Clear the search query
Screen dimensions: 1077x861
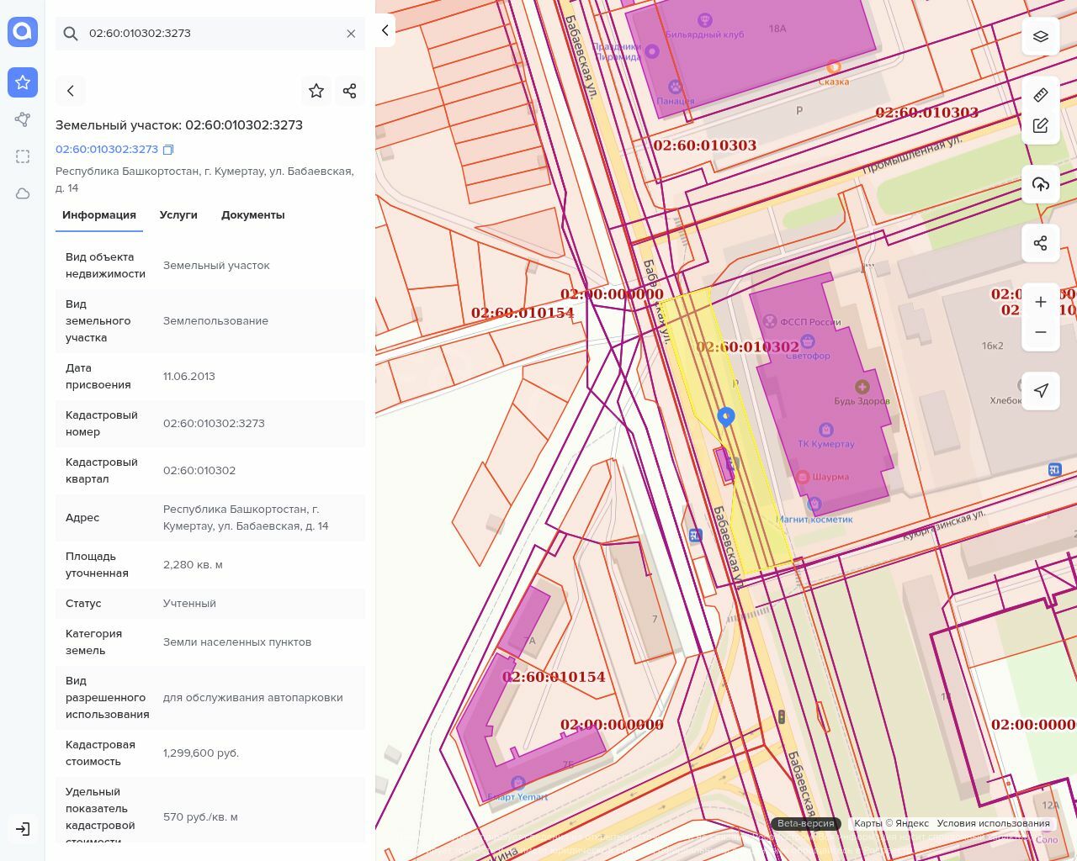pyautogui.click(x=351, y=34)
